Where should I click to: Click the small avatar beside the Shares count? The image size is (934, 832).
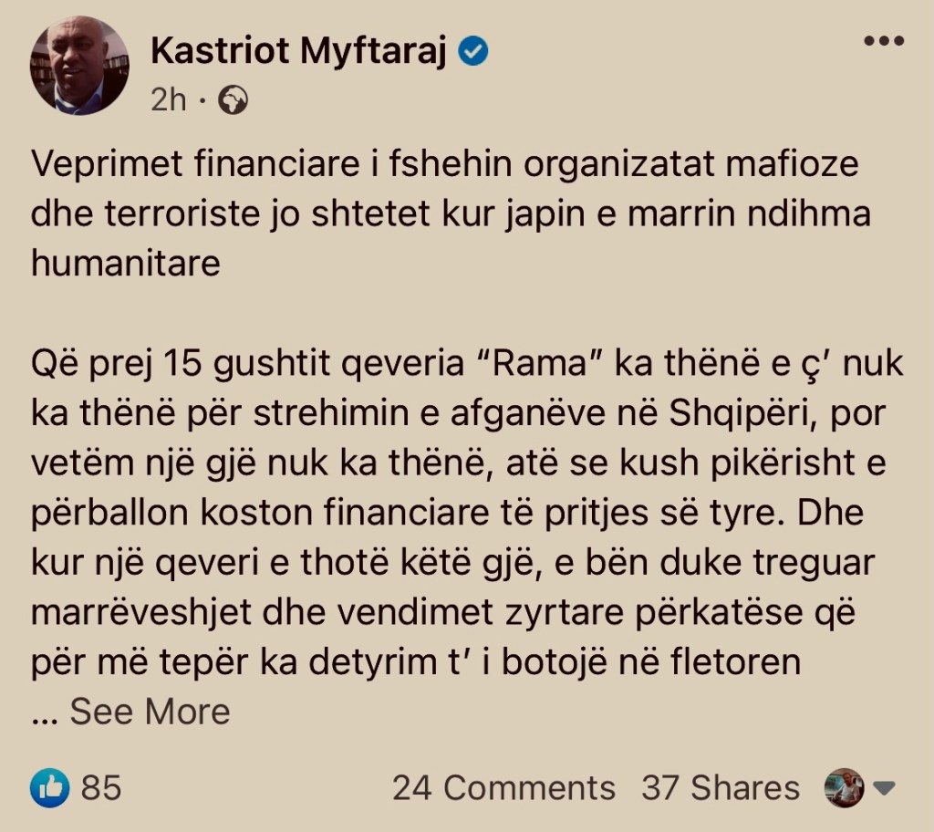point(843,787)
